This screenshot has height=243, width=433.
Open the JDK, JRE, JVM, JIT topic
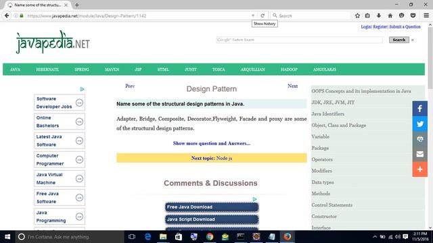(333, 102)
